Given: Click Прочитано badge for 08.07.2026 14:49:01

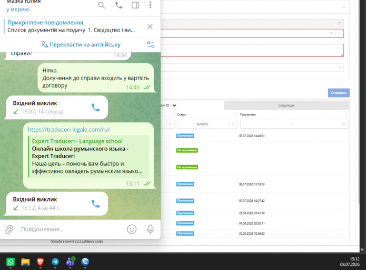Looking at the screenshot, I should click(185, 136).
